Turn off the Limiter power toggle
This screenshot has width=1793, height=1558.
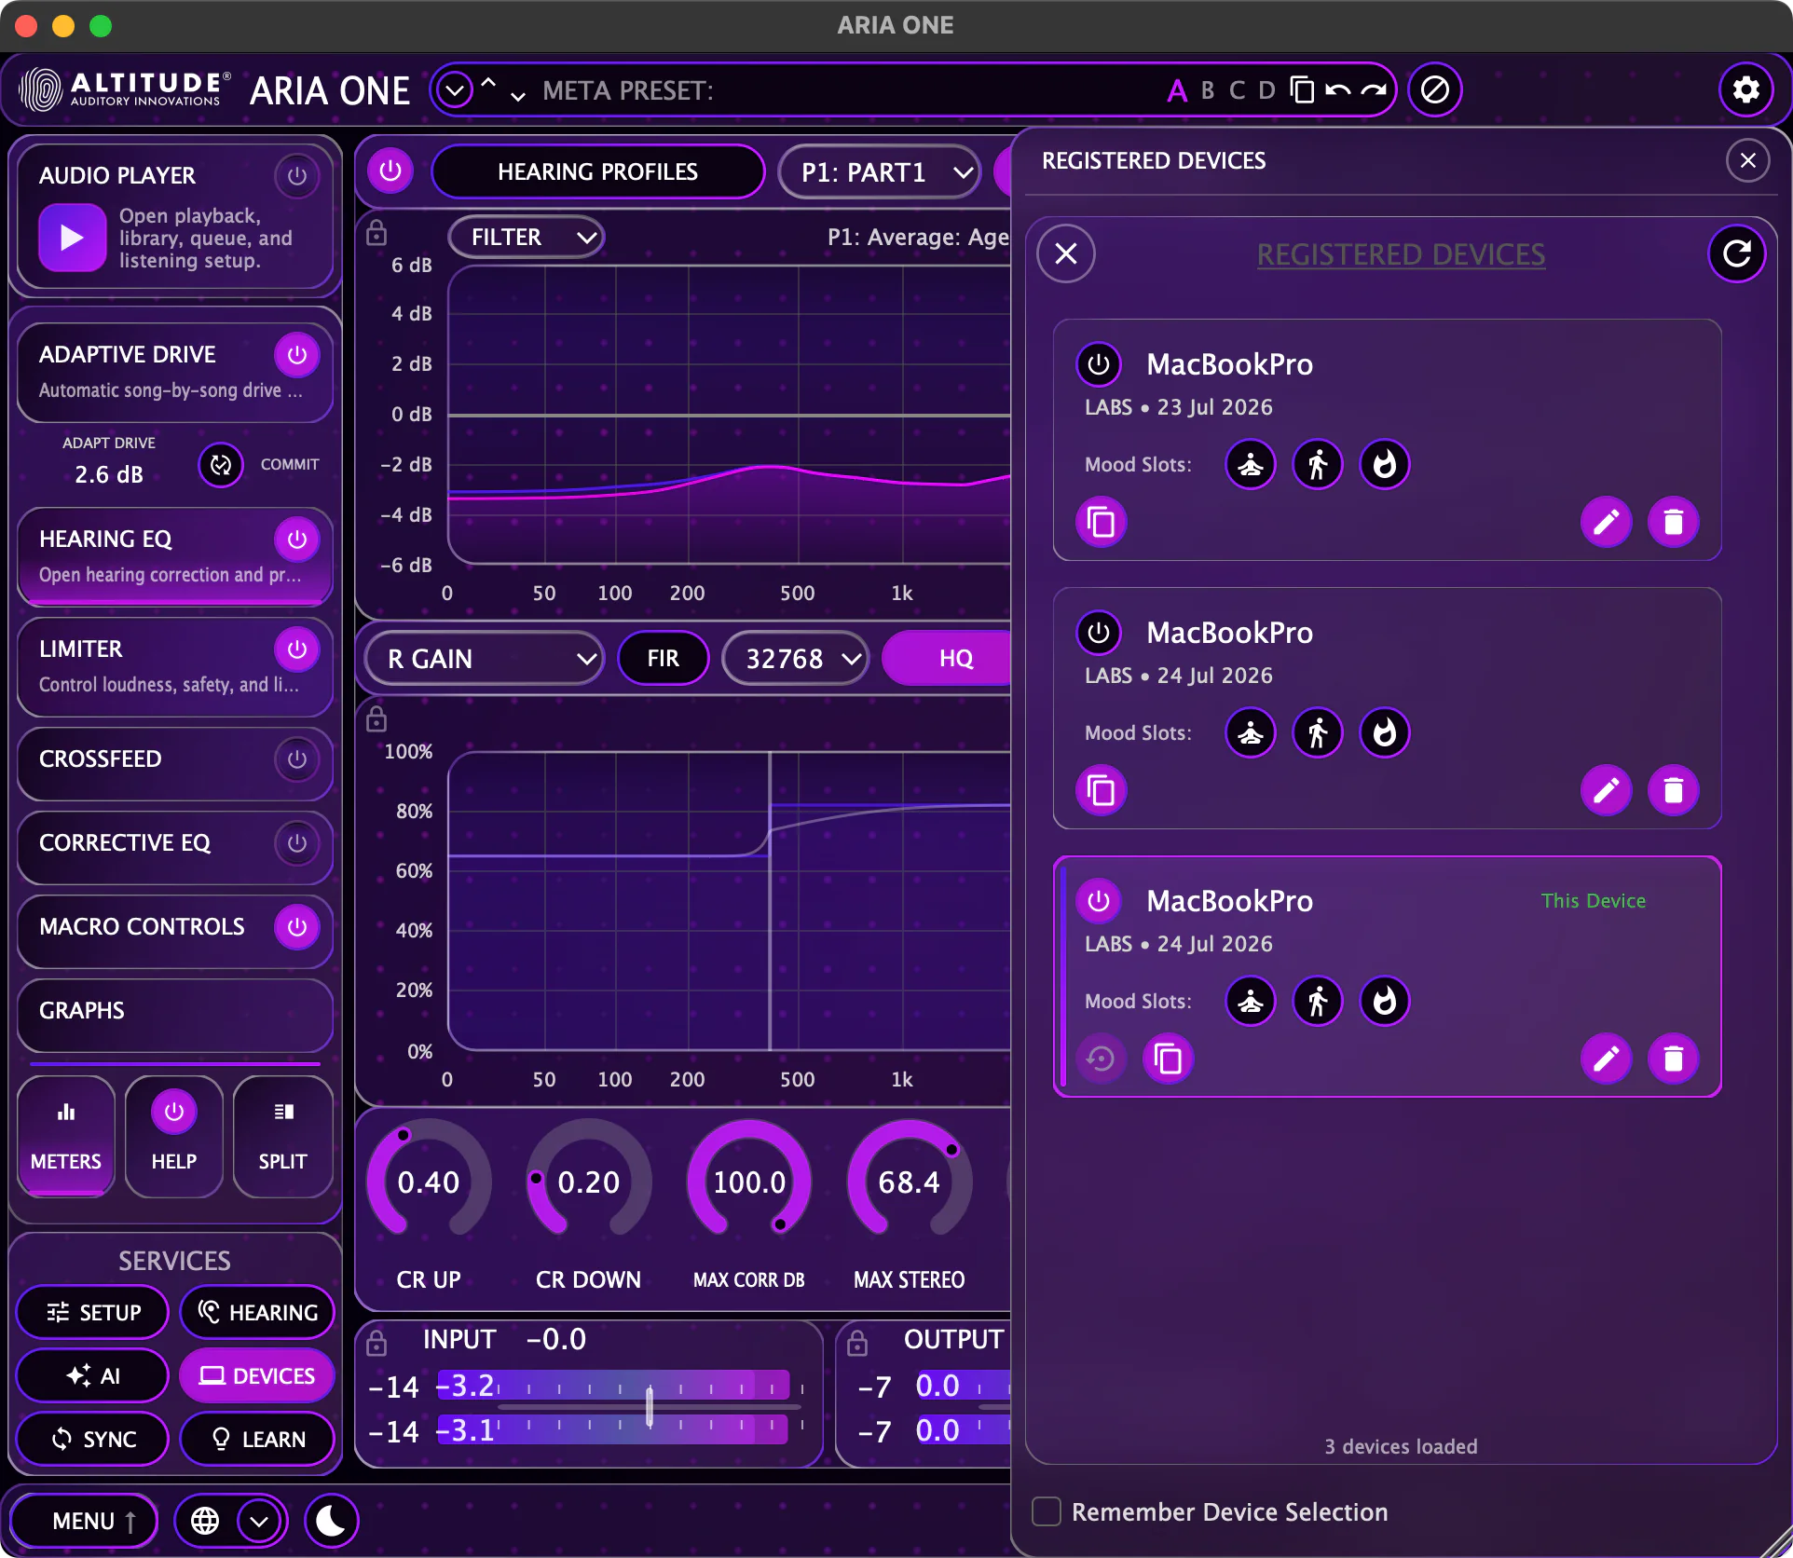[x=297, y=649]
